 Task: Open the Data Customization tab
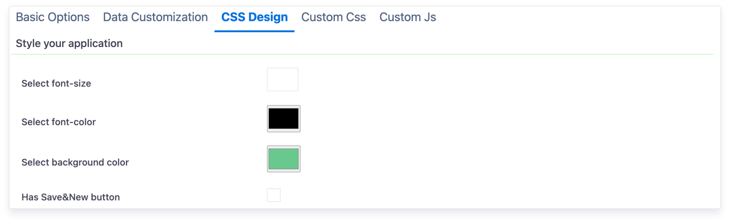point(155,17)
